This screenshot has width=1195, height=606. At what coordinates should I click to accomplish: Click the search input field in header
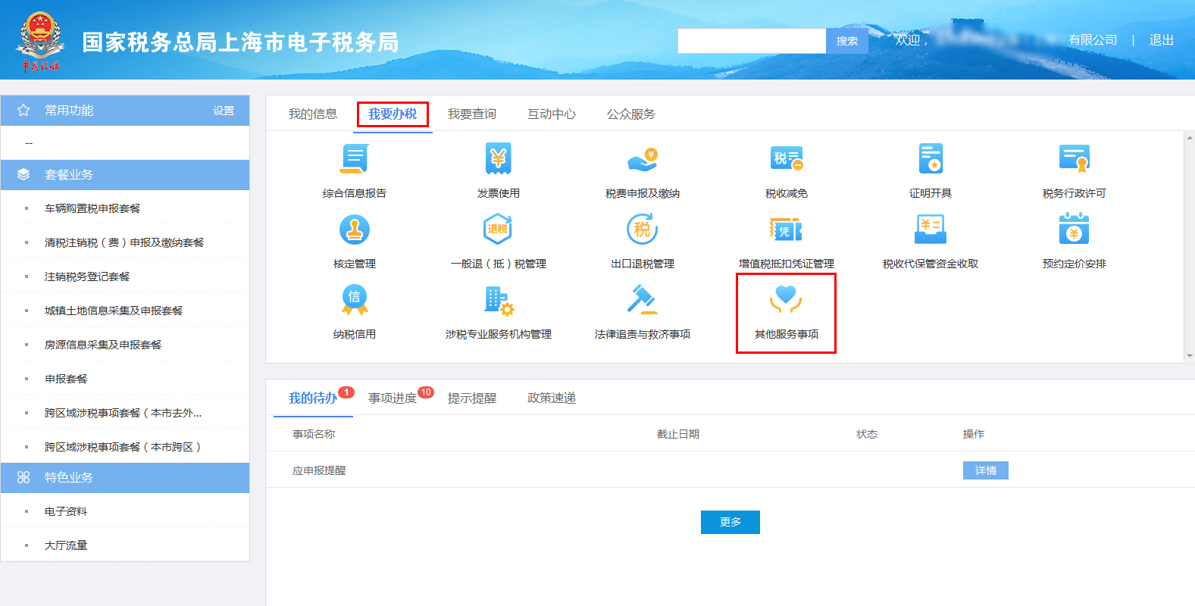(x=751, y=41)
